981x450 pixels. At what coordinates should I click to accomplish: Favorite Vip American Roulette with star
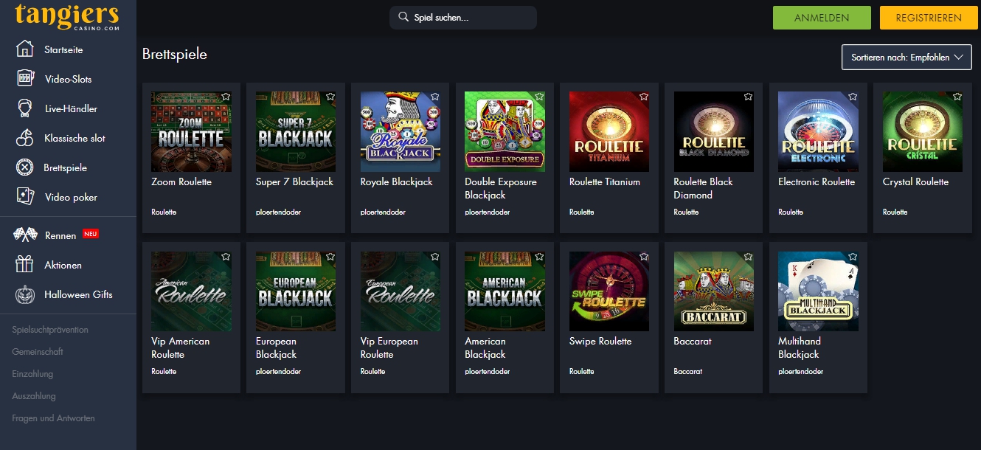click(226, 257)
